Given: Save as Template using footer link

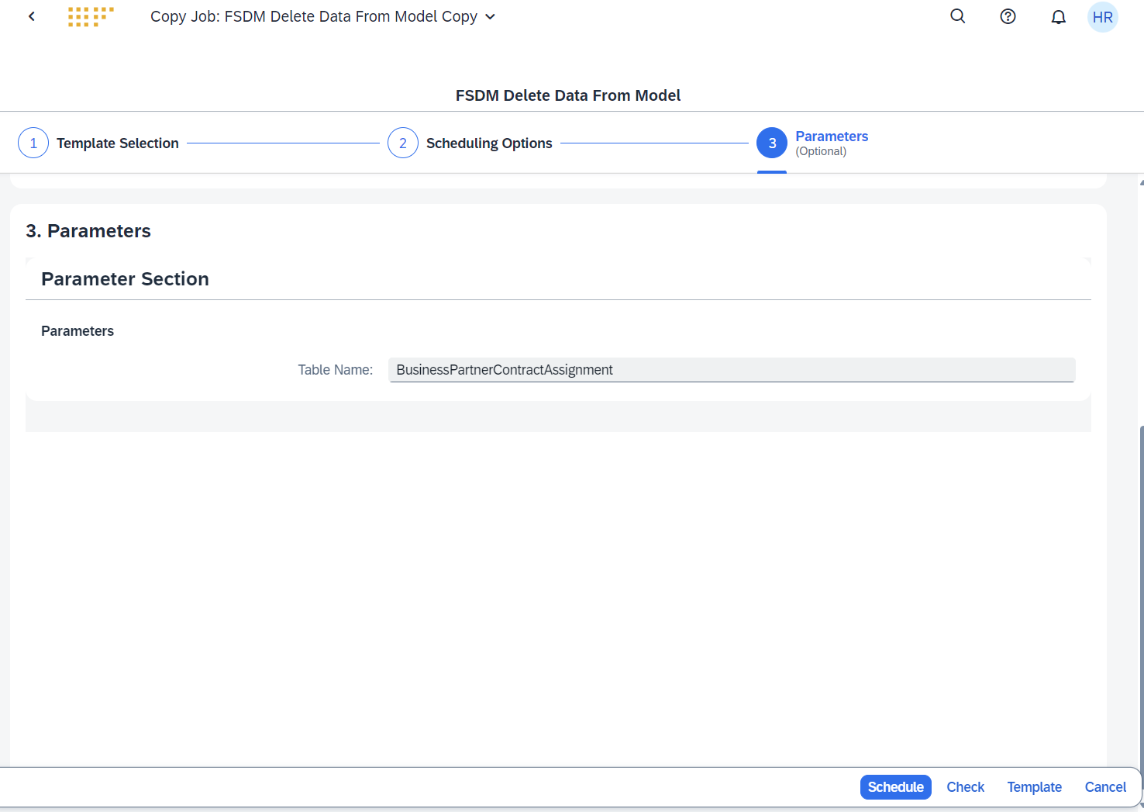Looking at the screenshot, I should [x=1034, y=786].
